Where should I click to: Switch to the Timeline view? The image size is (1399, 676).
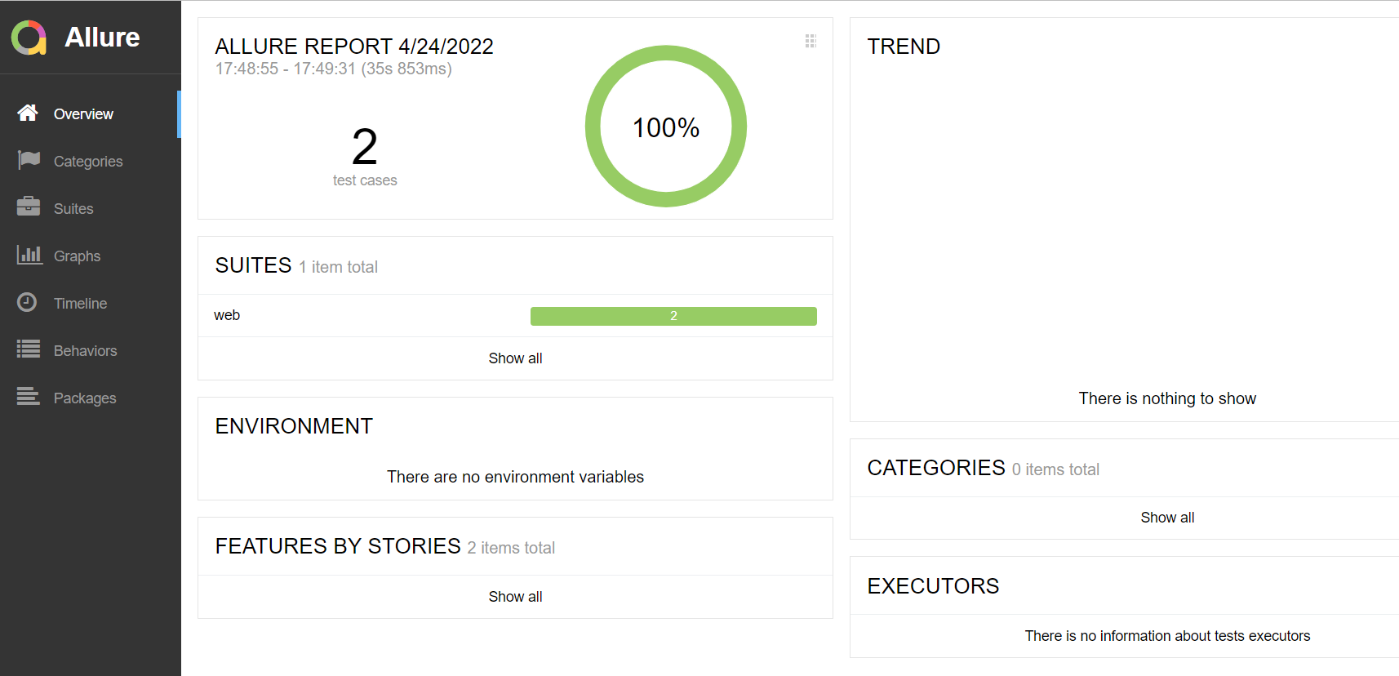click(x=91, y=304)
